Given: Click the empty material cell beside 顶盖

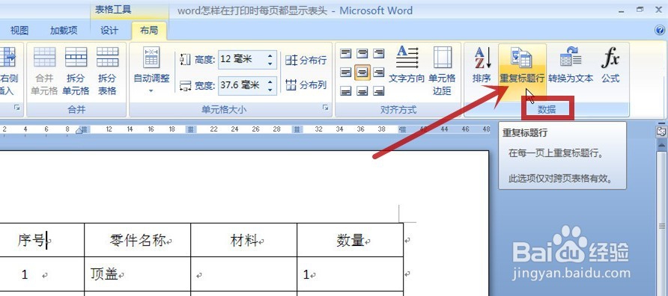Looking at the screenshot, I should 243,274.
